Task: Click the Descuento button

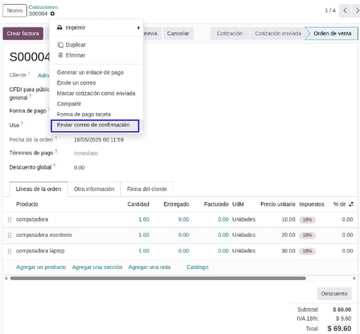Action: click(x=334, y=293)
